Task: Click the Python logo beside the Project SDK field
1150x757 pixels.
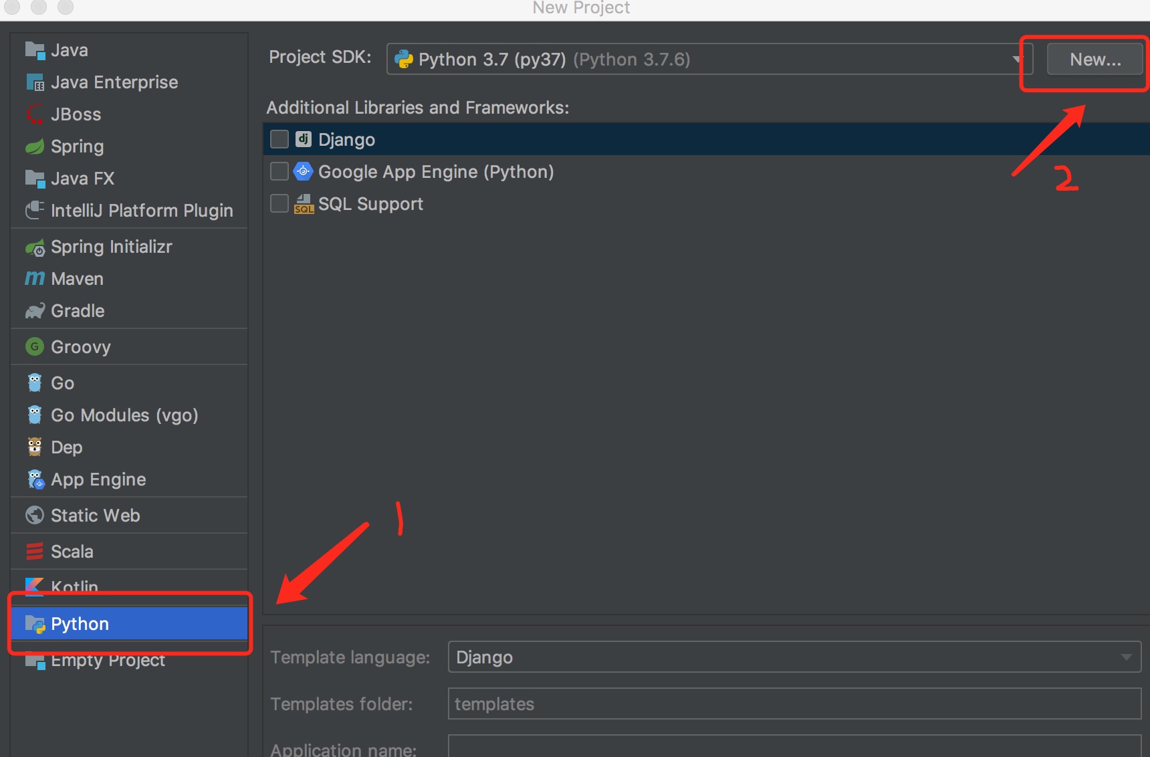Action: tap(404, 59)
